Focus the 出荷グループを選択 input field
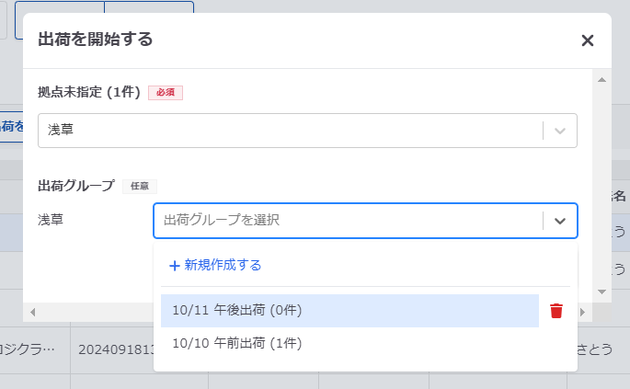This screenshot has height=389, width=630. click(x=348, y=220)
